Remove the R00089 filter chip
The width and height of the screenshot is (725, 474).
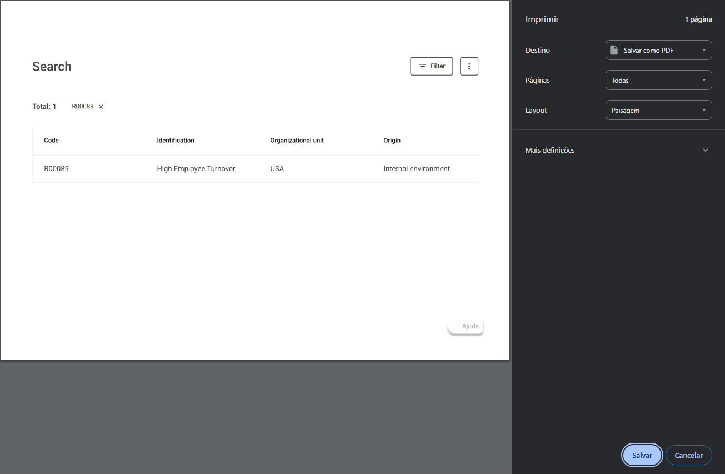coord(101,107)
